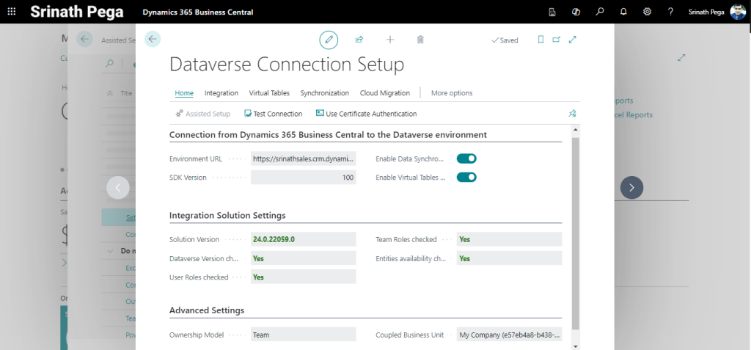Image resolution: width=751 pixels, height=350 pixels.
Task: Click Use Certificate Authentication button
Action: click(x=366, y=114)
